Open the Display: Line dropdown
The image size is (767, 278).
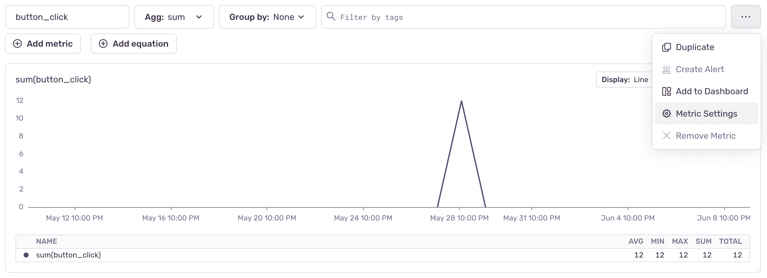point(625,80)
